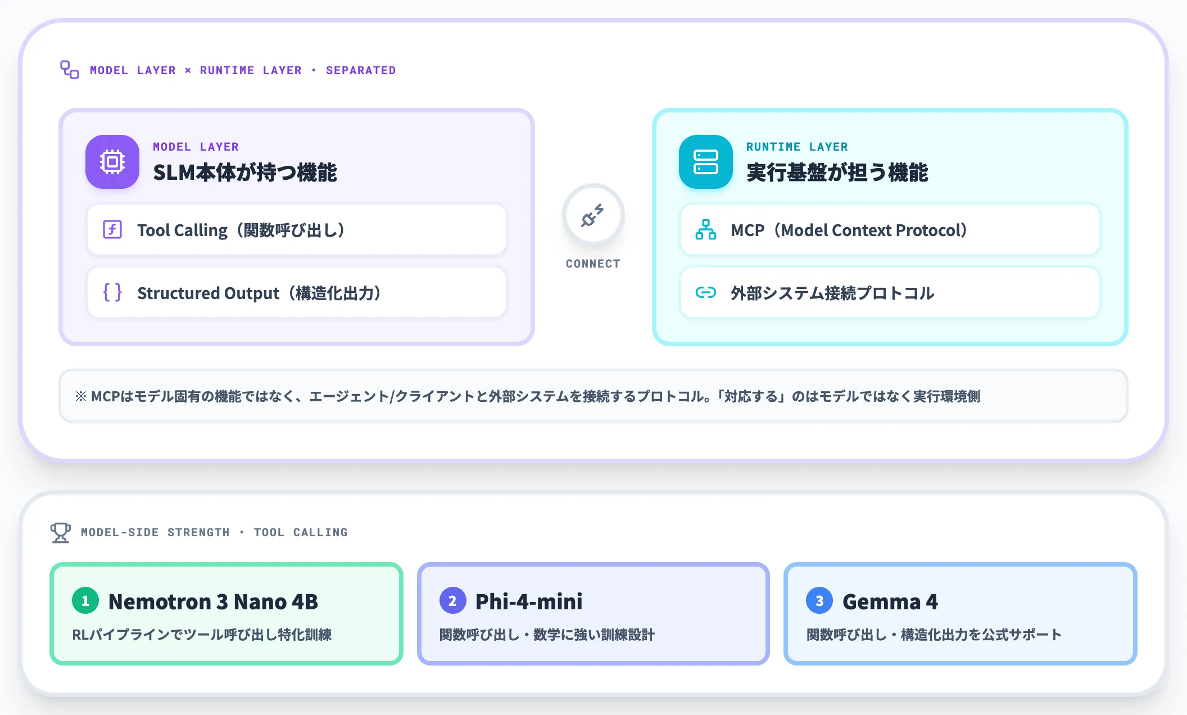Click the MODEL LAYER label in the purple panel
This screenshot has width=1187, height=715.
(196, 147)
